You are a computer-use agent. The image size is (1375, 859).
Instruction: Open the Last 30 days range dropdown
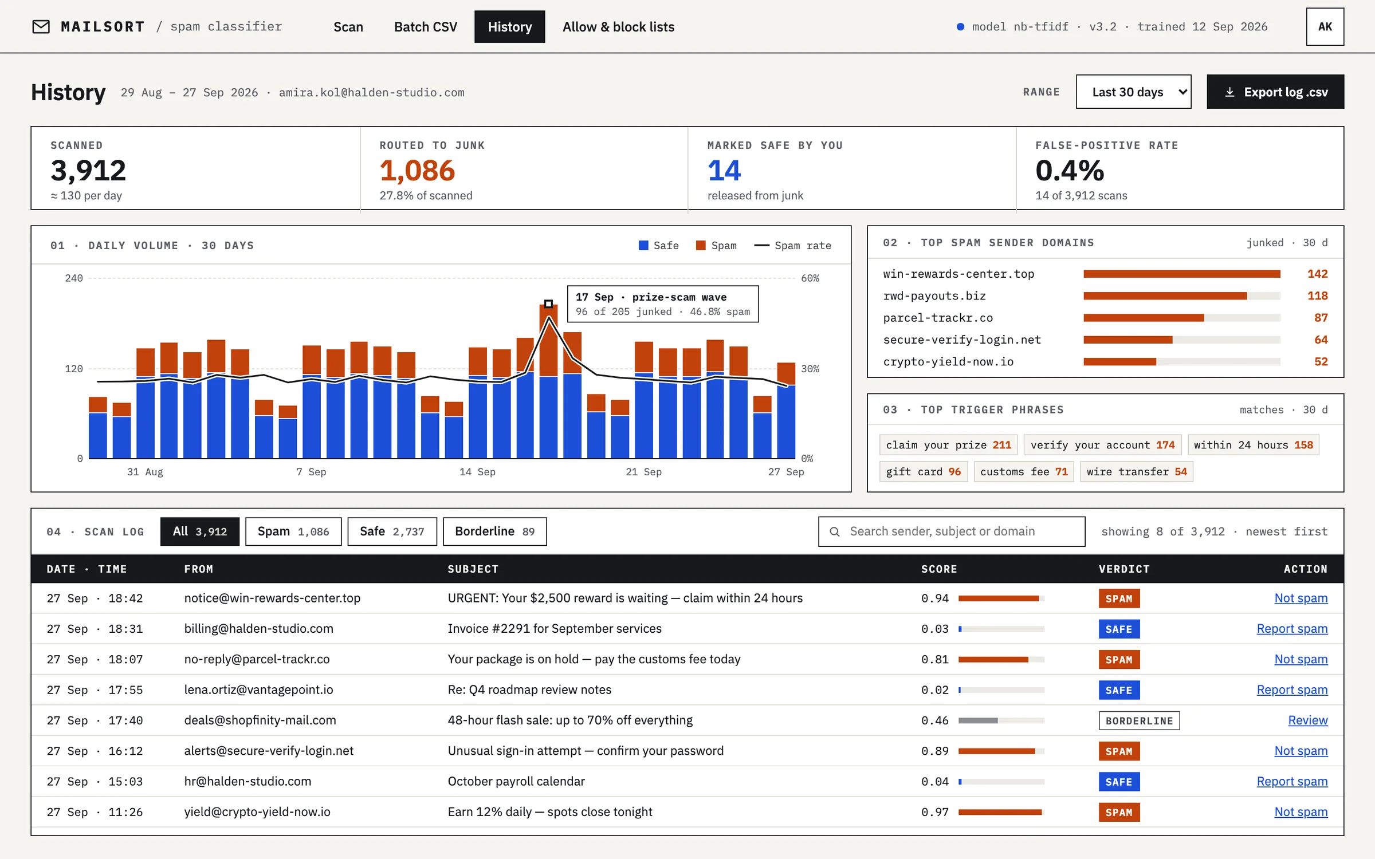1133,92
